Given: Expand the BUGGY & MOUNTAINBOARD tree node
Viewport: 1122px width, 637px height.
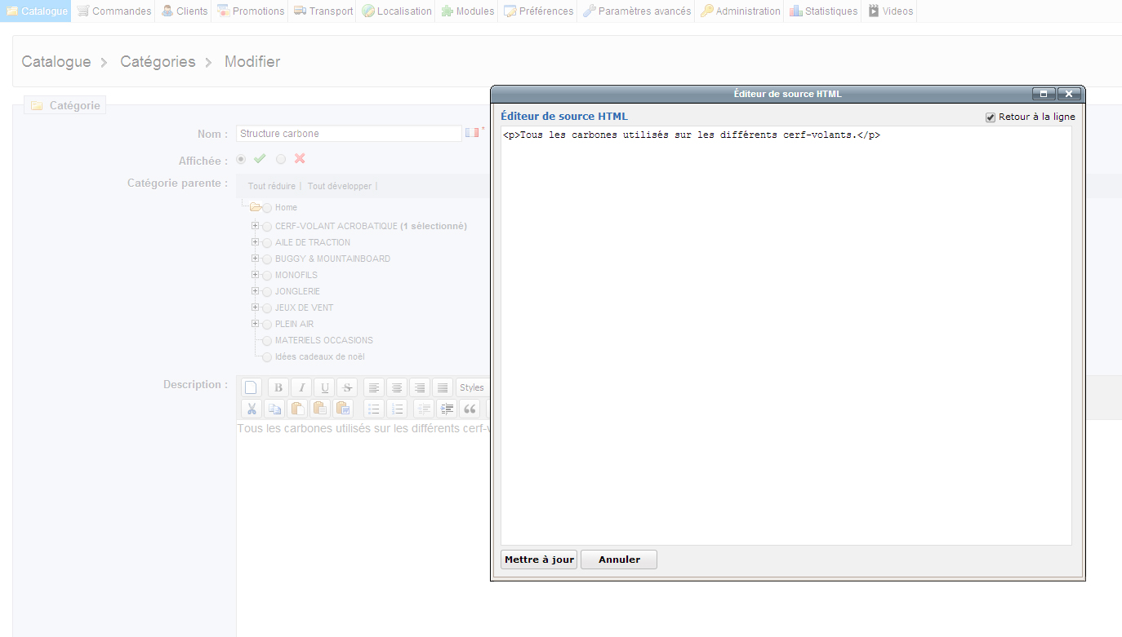Looking at the screenshot, I should [256, 259].
